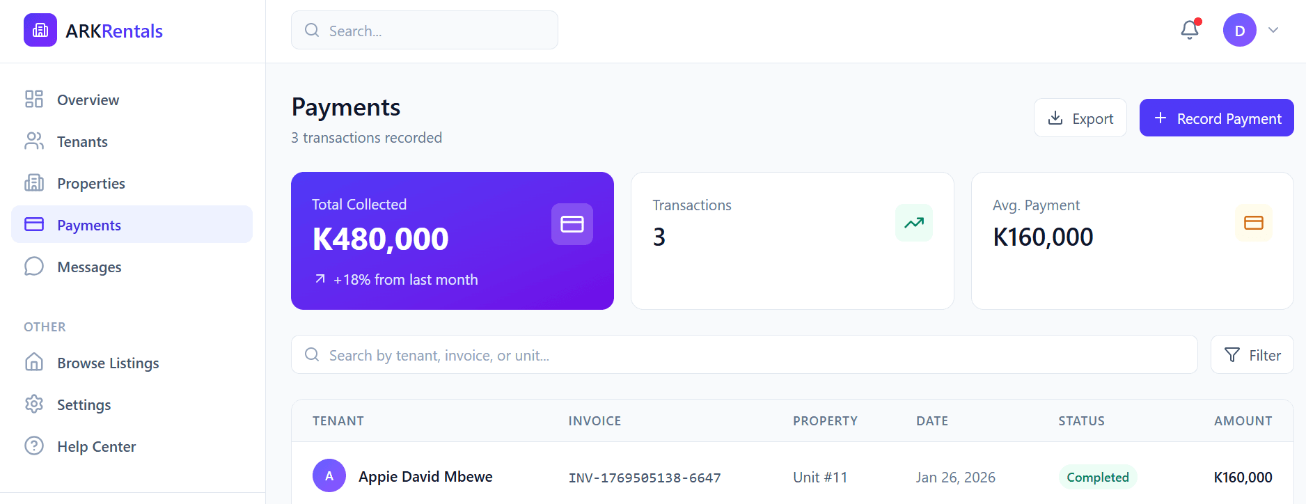This screenshot has width=1306, height=504.
Task: Open Messages from the sidebar
Action: point(89,267)
